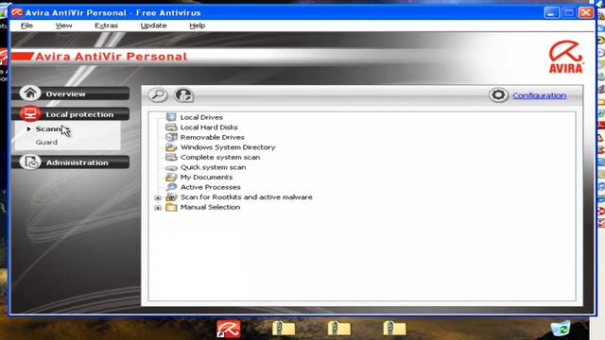Select the Local Drives profile icon
605x340 pixels.
(x=171, y=117)
